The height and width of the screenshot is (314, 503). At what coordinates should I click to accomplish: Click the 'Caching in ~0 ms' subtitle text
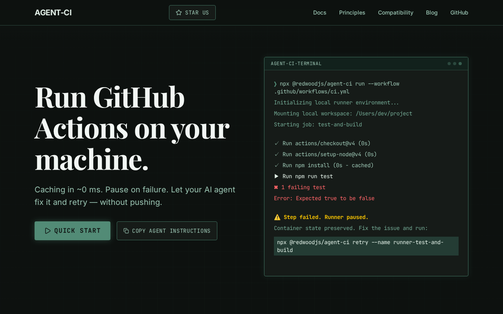click(x=135, y=196)
